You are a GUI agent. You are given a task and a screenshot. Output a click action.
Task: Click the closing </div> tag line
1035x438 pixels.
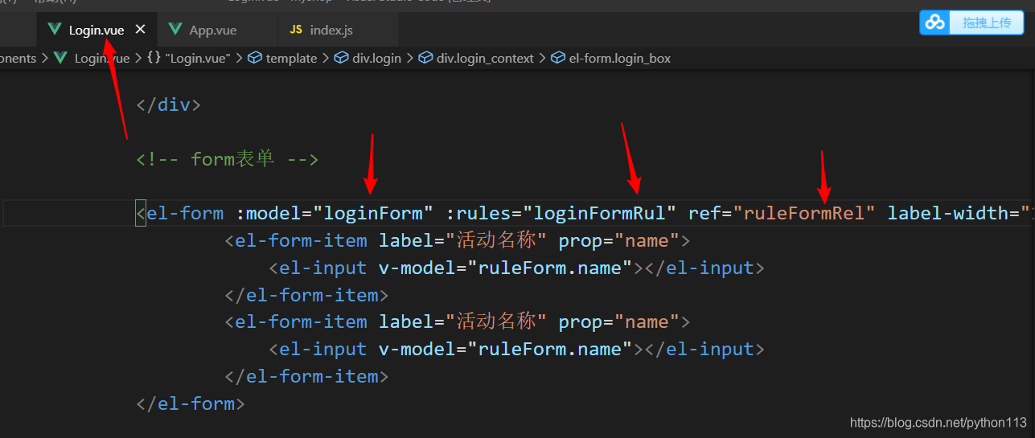pyautogui.click(x=168, y=104)
